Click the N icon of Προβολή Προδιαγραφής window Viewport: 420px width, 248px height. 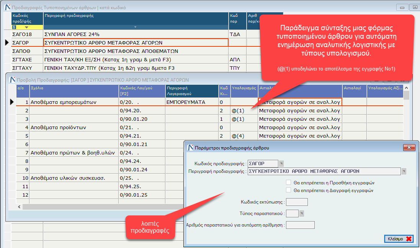click(x=12, y=80)
